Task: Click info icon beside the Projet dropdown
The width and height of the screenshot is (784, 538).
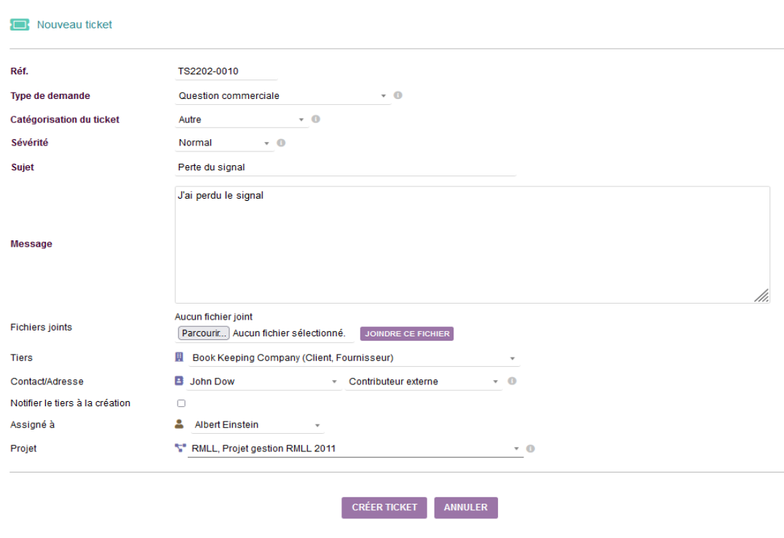Action: point(531,448)
